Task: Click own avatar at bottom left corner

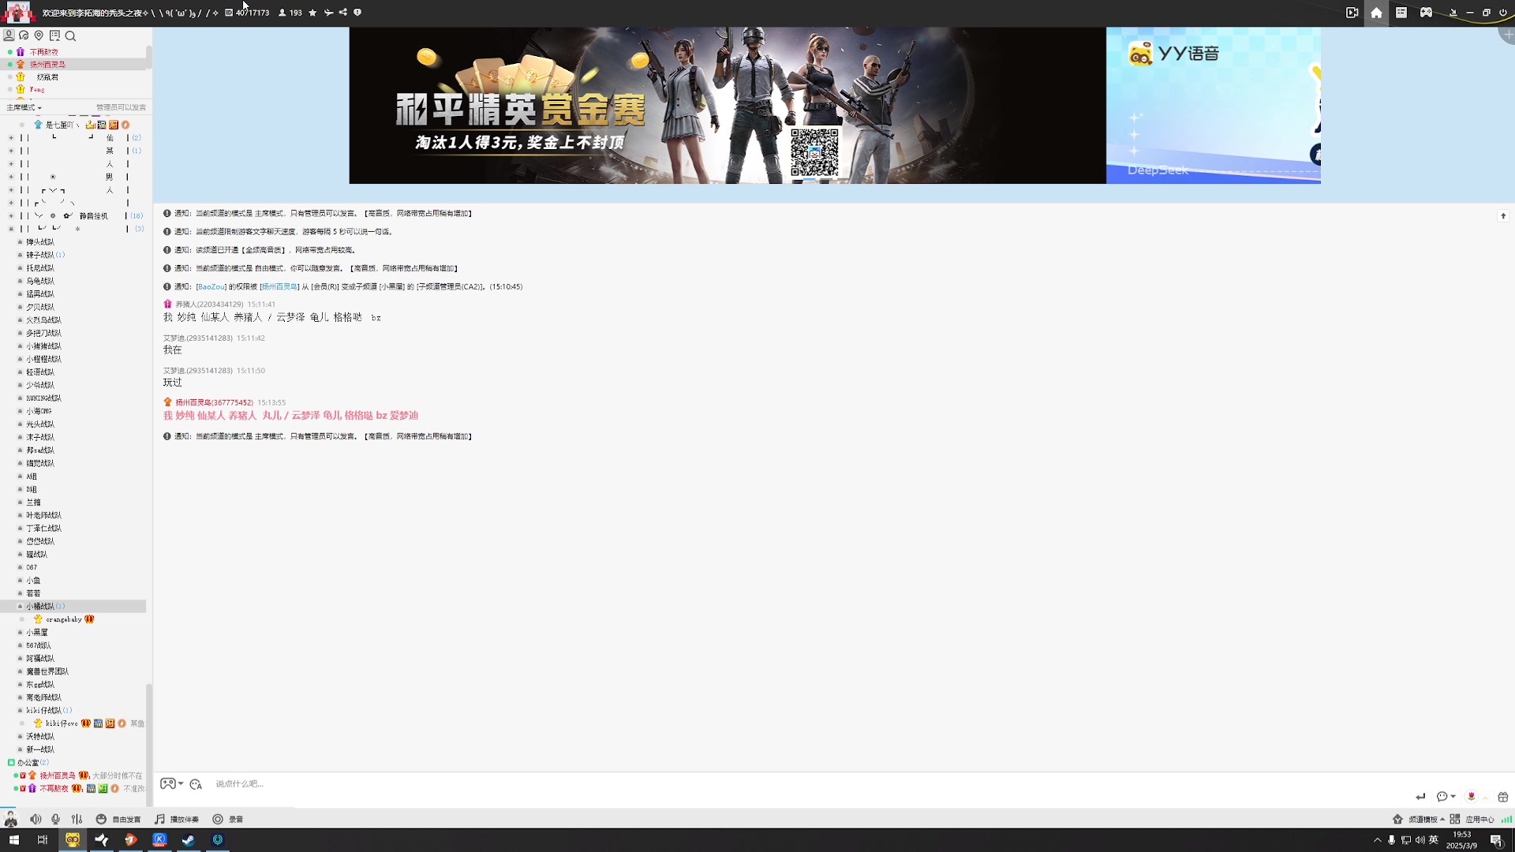Action: pos(10,819)
